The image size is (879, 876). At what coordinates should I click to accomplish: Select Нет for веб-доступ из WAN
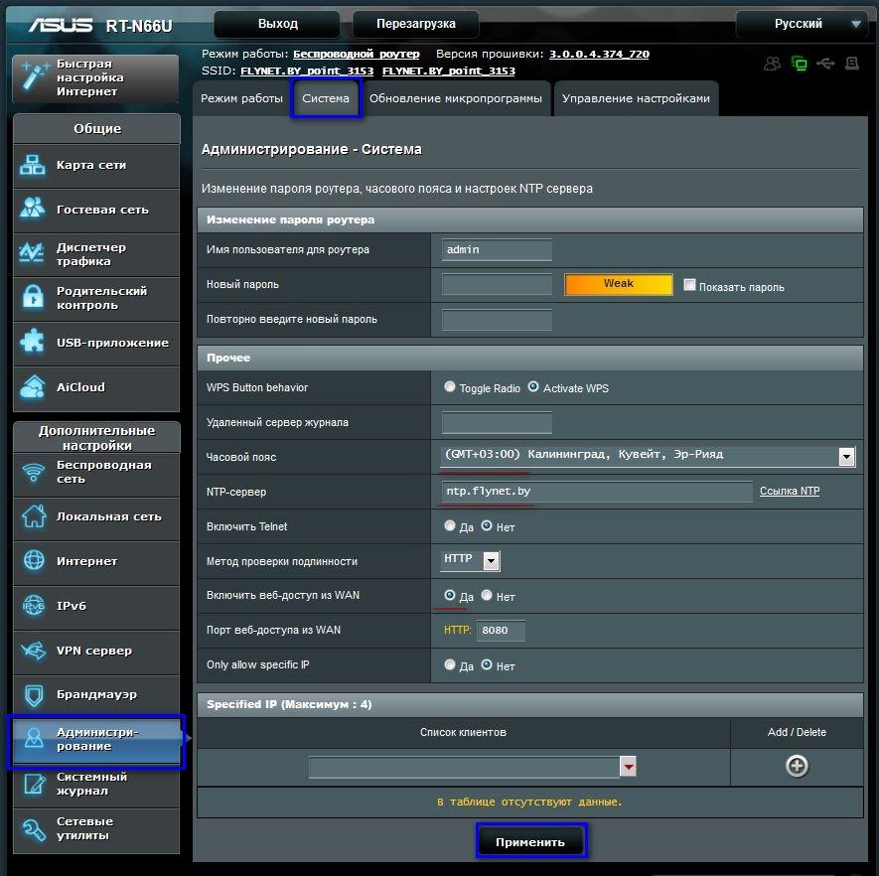tap(487, 595)
